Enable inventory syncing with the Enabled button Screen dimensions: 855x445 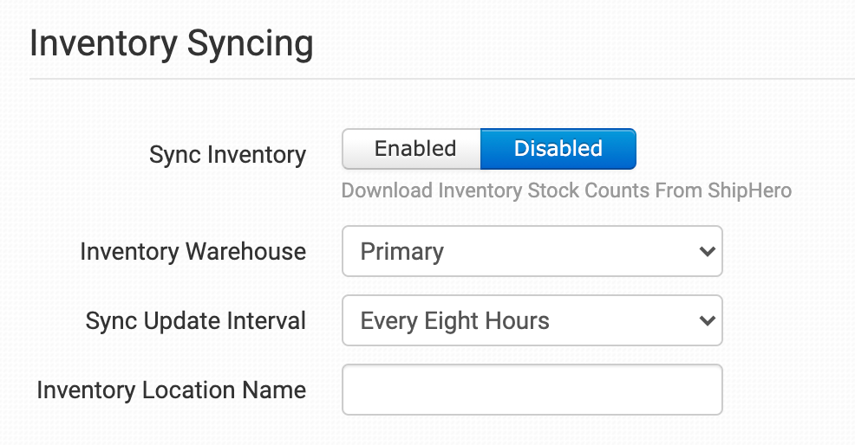pos(414,149)
